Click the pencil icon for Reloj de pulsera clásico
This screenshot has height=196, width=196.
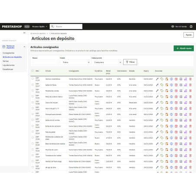tap(157, 97)
